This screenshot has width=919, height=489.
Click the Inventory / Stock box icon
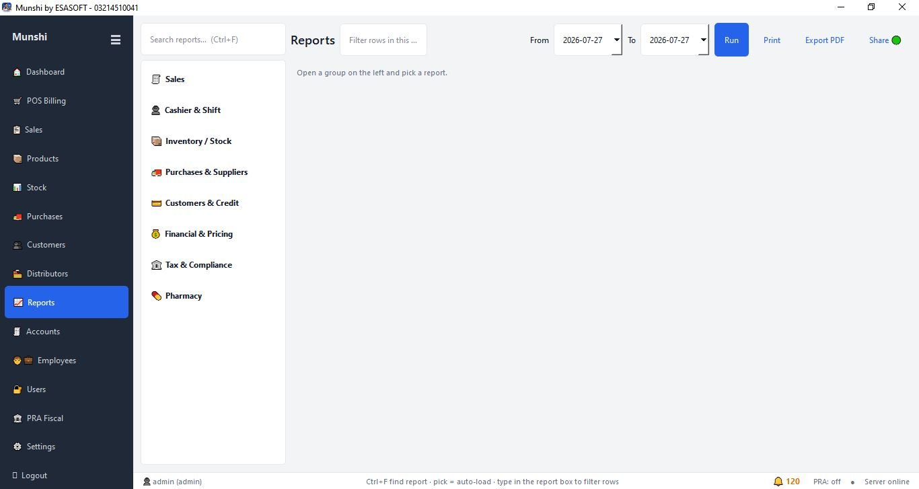(156, 141)
